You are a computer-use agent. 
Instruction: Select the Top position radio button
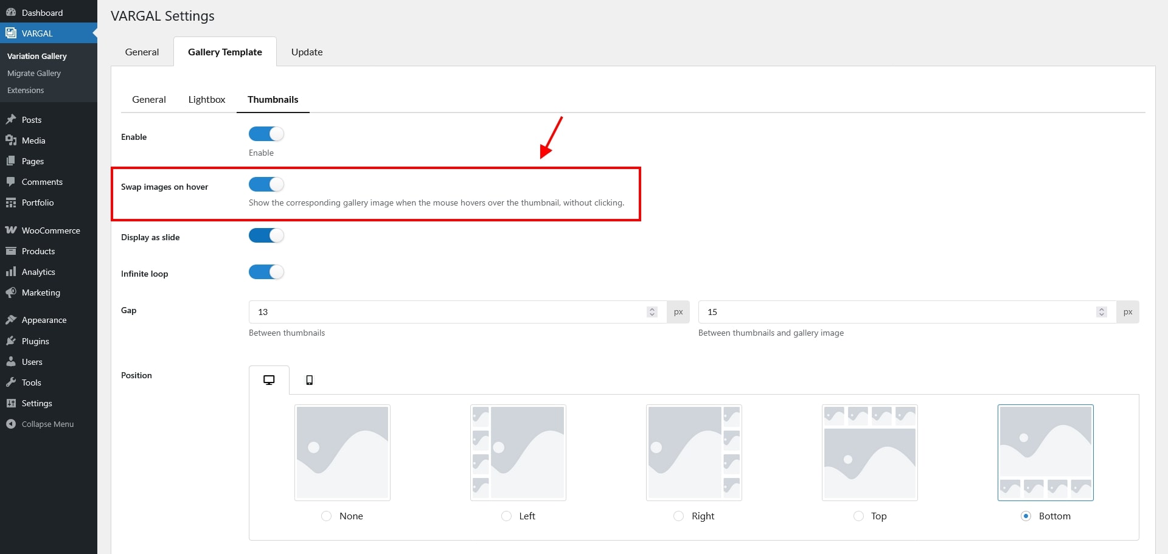(x=858, y=516)
